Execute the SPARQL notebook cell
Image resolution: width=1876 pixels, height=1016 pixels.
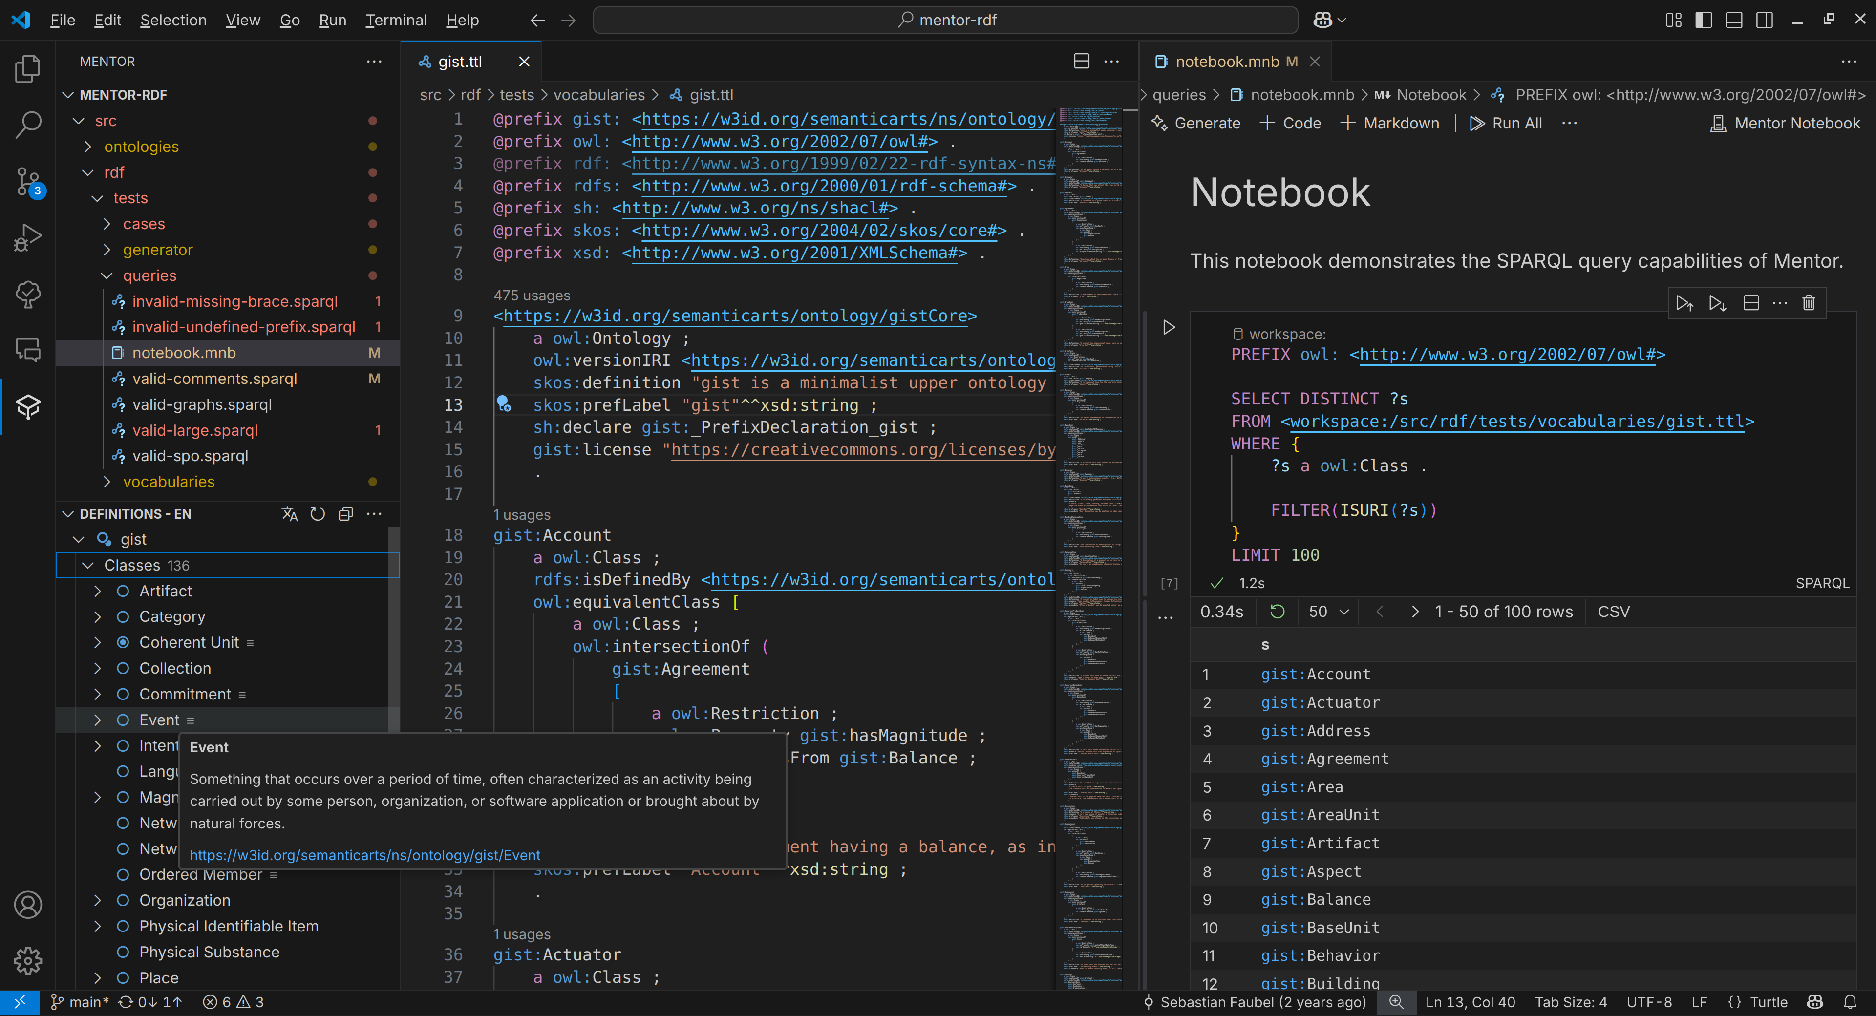coord(1168,327)
